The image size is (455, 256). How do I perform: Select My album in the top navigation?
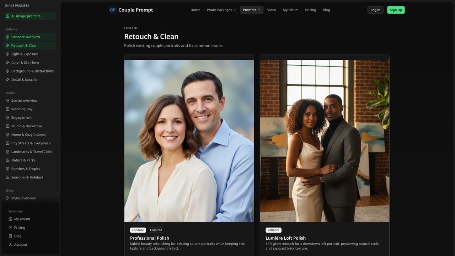pyautogui.click(x=290, y=10)
